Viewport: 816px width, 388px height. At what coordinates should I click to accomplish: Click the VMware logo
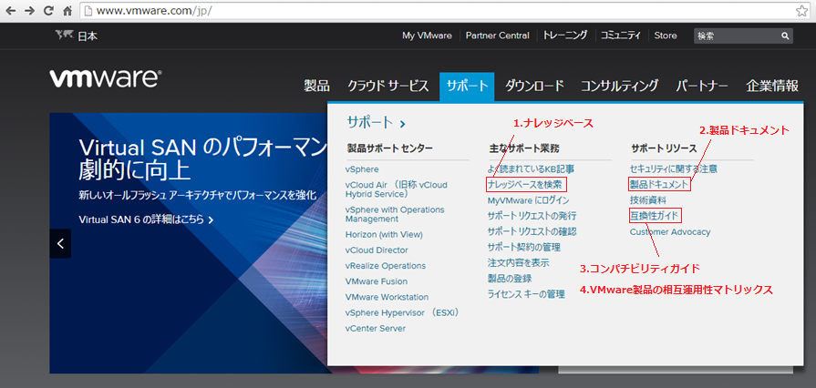(105, 79)
